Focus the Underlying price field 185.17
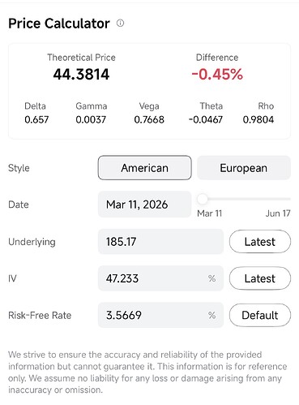Screen dimensions: 299x405 pyautogui.click(x=160, y=242)
